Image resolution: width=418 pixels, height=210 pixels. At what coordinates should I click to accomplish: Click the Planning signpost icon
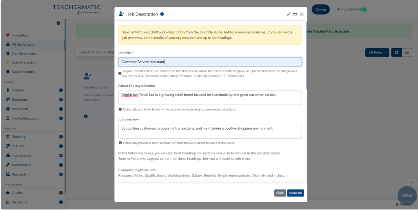click(8, 137)
